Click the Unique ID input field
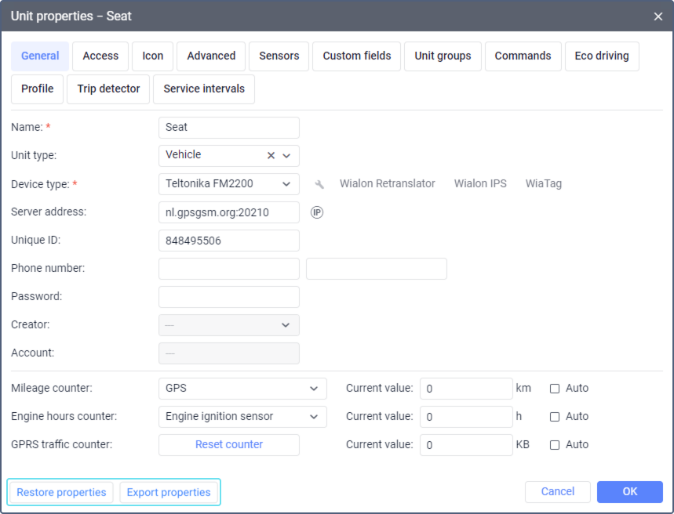 click(229, 241)
